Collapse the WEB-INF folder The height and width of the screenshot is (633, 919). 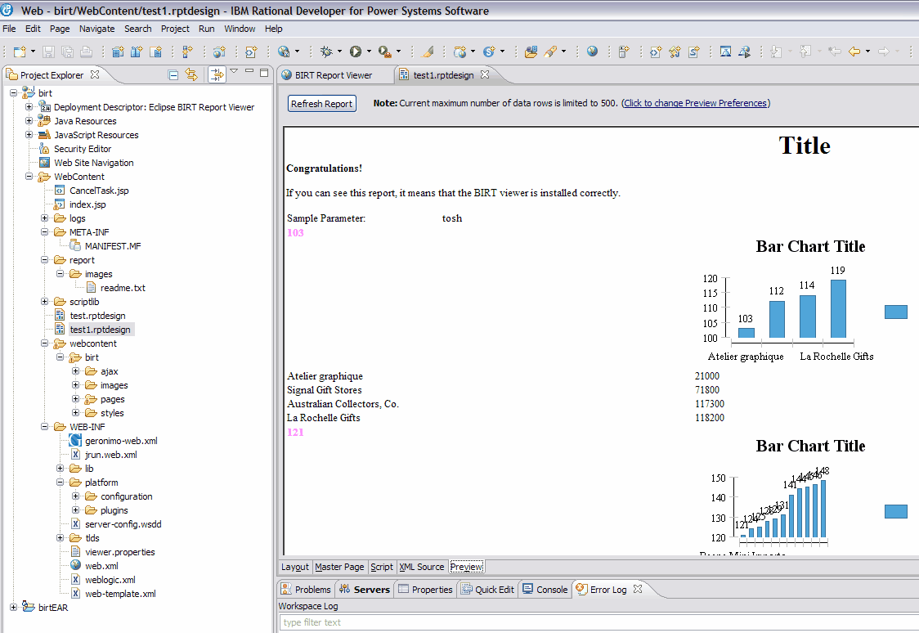tap(44, 427)
